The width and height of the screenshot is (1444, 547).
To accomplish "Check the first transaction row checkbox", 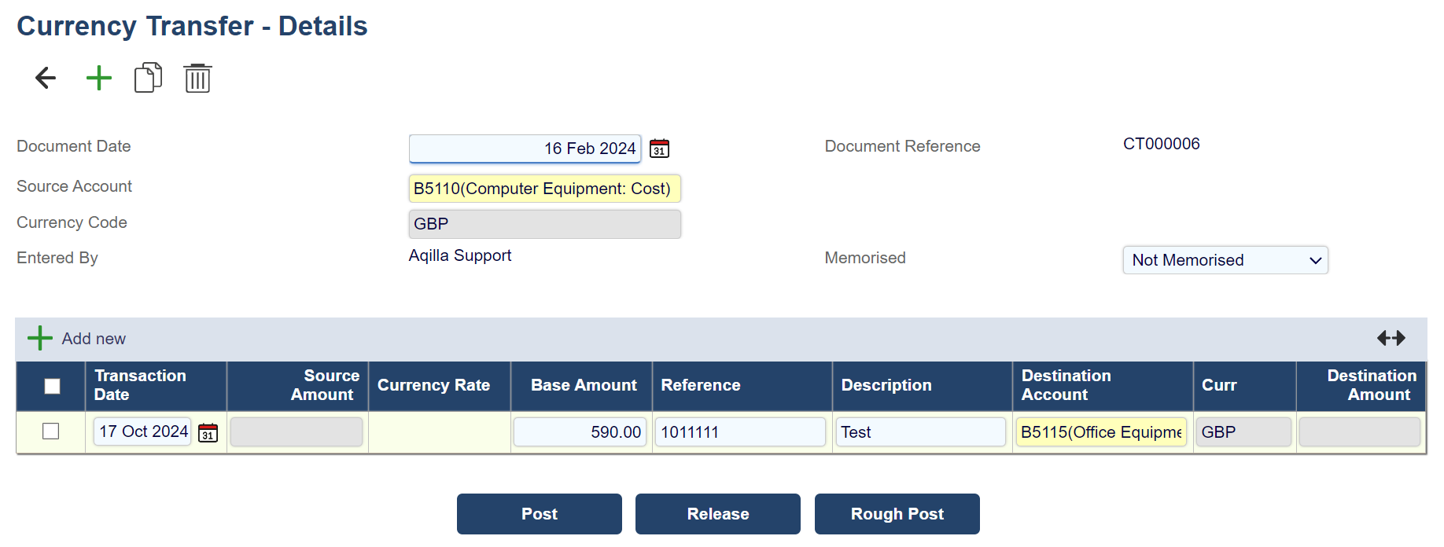I will point(51,431).
